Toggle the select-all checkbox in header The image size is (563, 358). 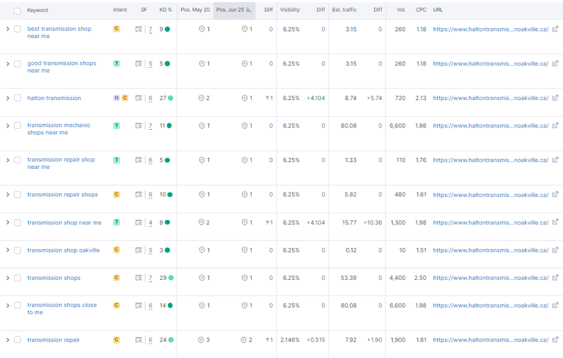18,10
